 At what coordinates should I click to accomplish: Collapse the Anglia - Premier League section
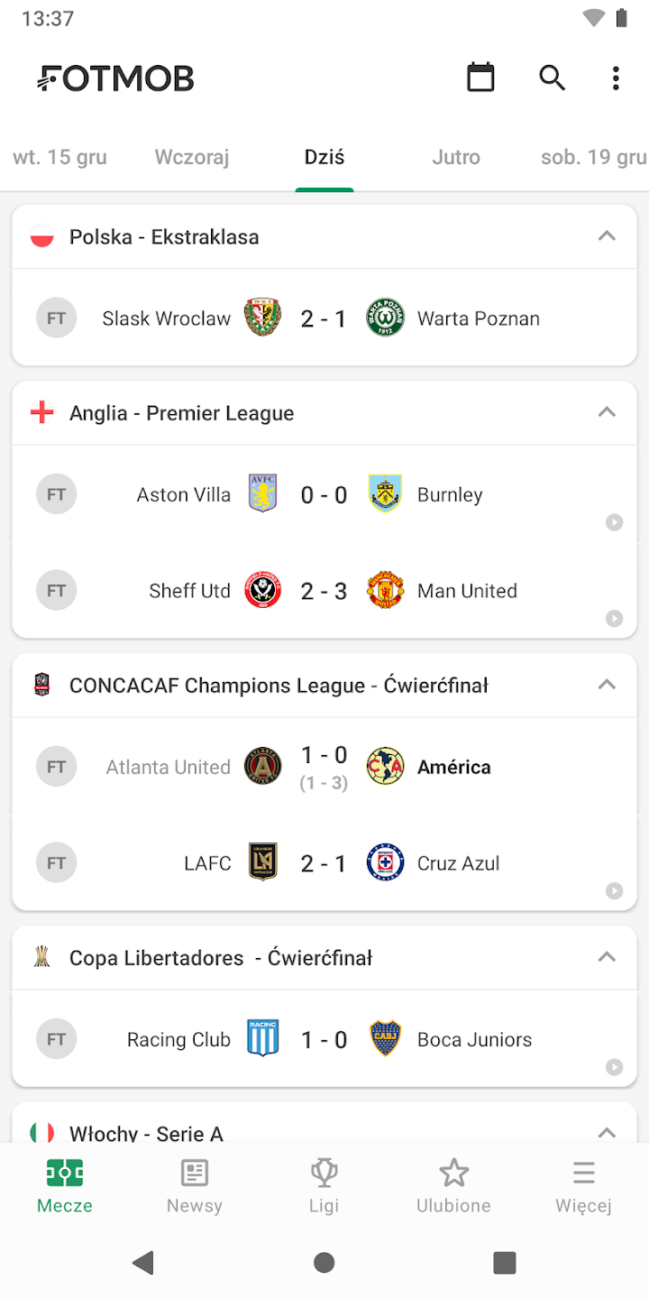click(x=607, y=412)
